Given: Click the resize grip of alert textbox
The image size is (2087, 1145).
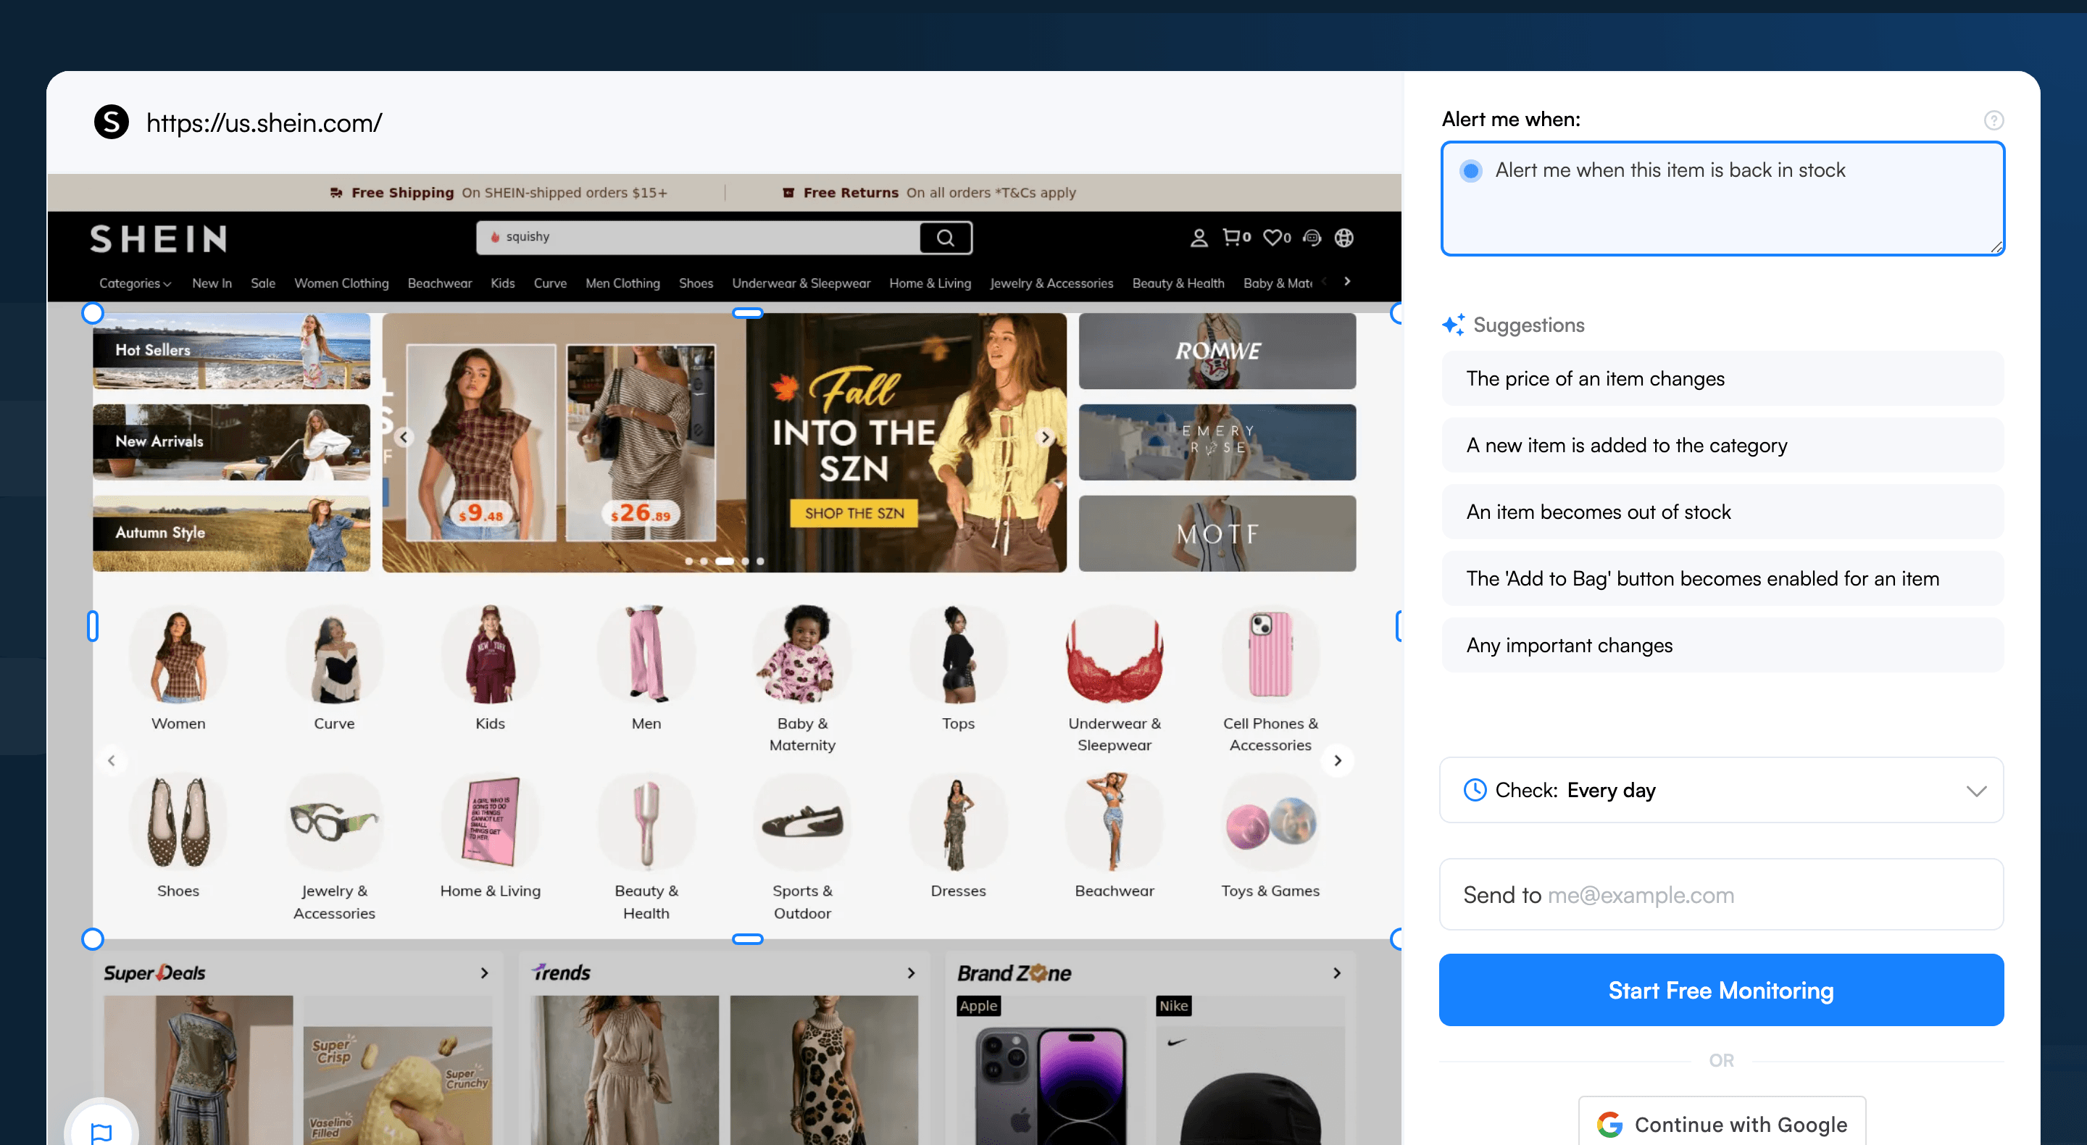Looking at the screenshot, I should tap(1996, 247).
